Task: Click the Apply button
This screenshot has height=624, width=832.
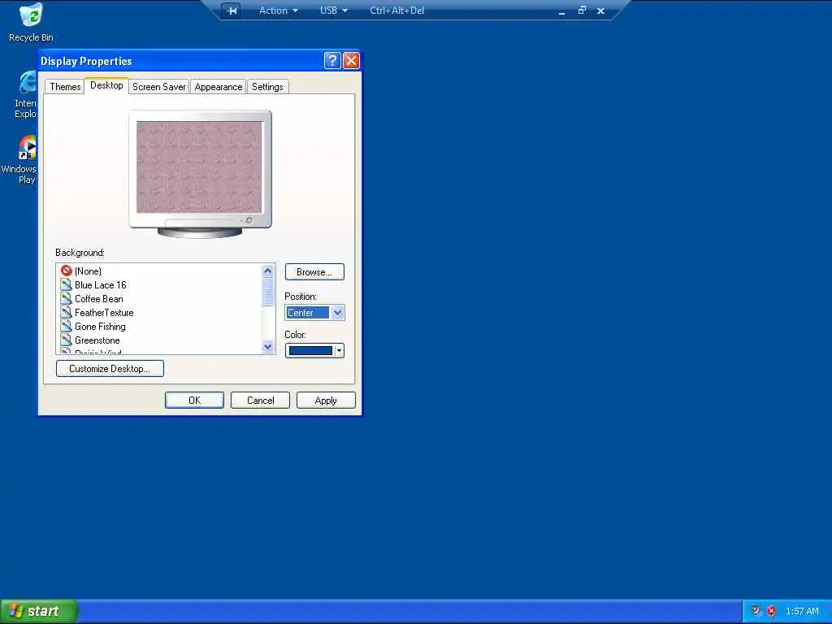Action: [326, 400]
